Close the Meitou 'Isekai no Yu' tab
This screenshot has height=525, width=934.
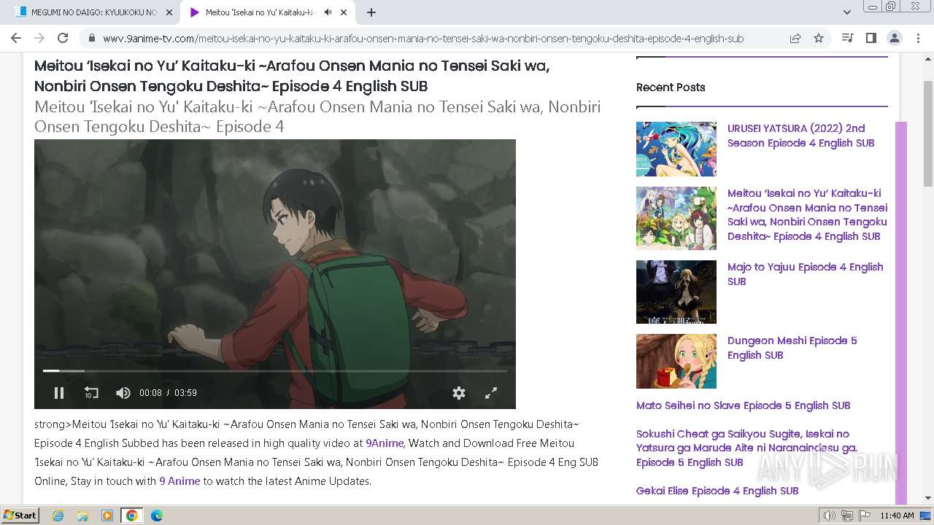pyautogui.click(x=344, y=12)
